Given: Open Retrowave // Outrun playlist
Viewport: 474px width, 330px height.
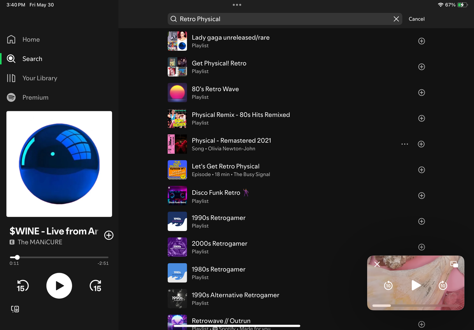Looking at the screenshot, I should pyautogui.click(x=296, y=323).
